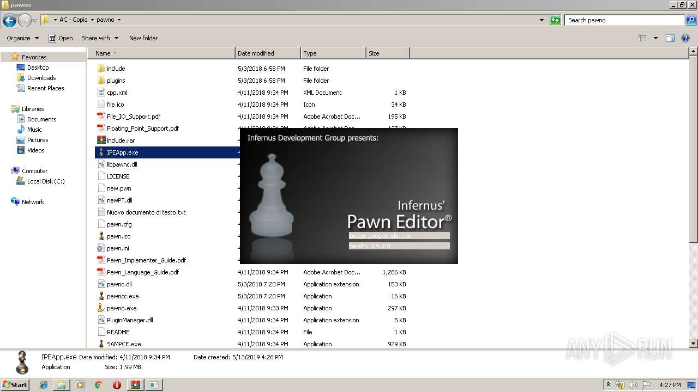Viewport: 698px width, 392px height.
Task: Toggle the preview pane icon
Action: pos(670,38)
